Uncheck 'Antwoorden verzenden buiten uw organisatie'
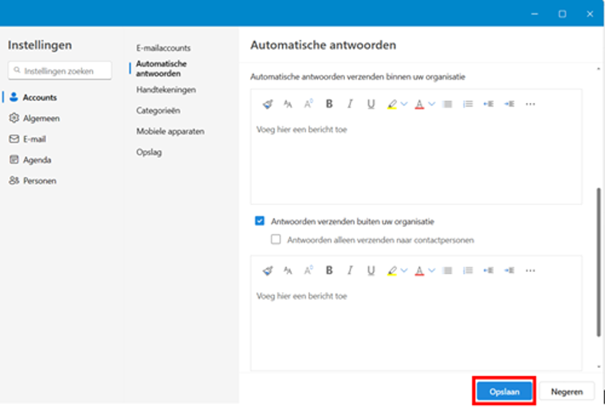The width and height of the screenshot is (605, 408). (x=260, y=221)
